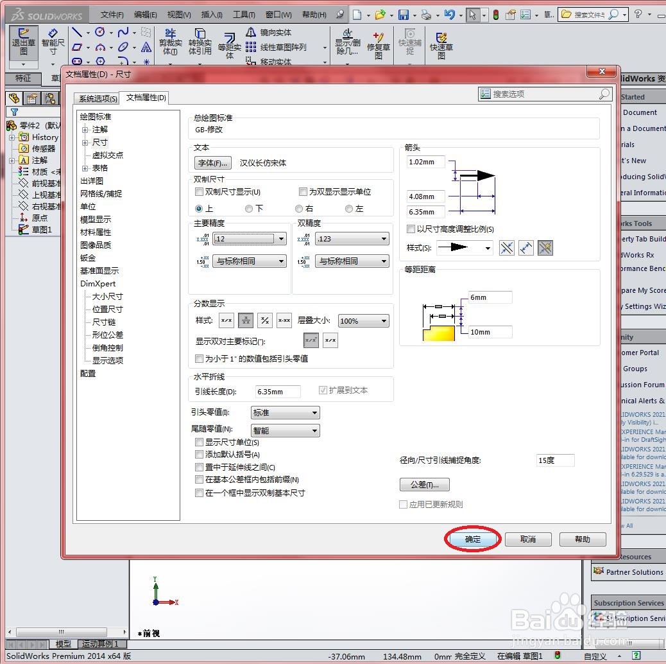The width and height of the screenshot is (666, 664).
Task: Click the 字体(F)... button
Action: point(213,163)
